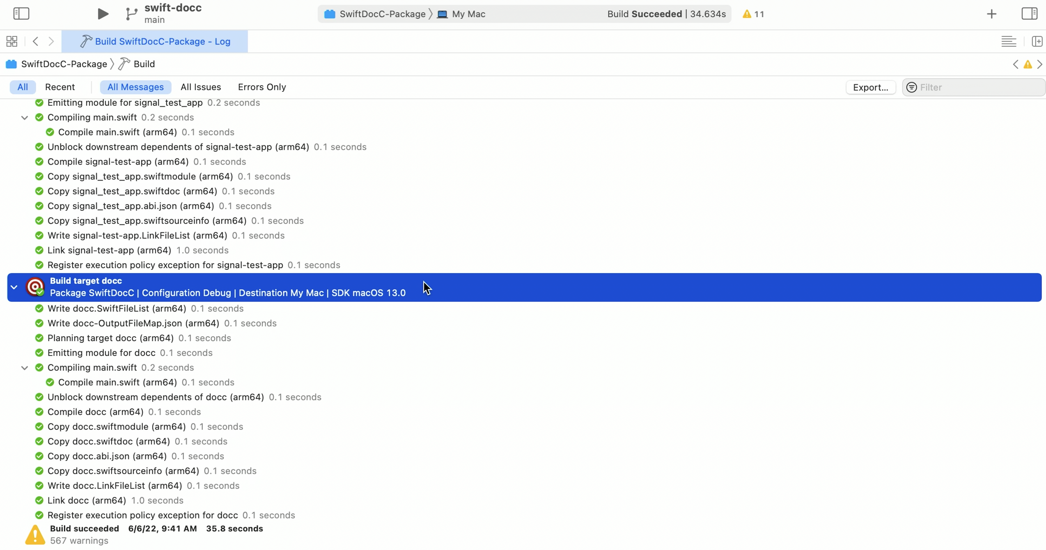
Task: Switch to the Recent scope
Action: point(60,87)
